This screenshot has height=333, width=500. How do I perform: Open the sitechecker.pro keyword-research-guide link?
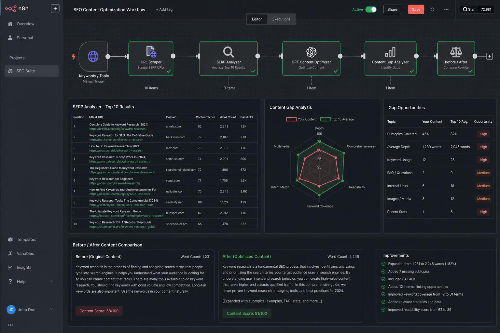tap(123, 227)
